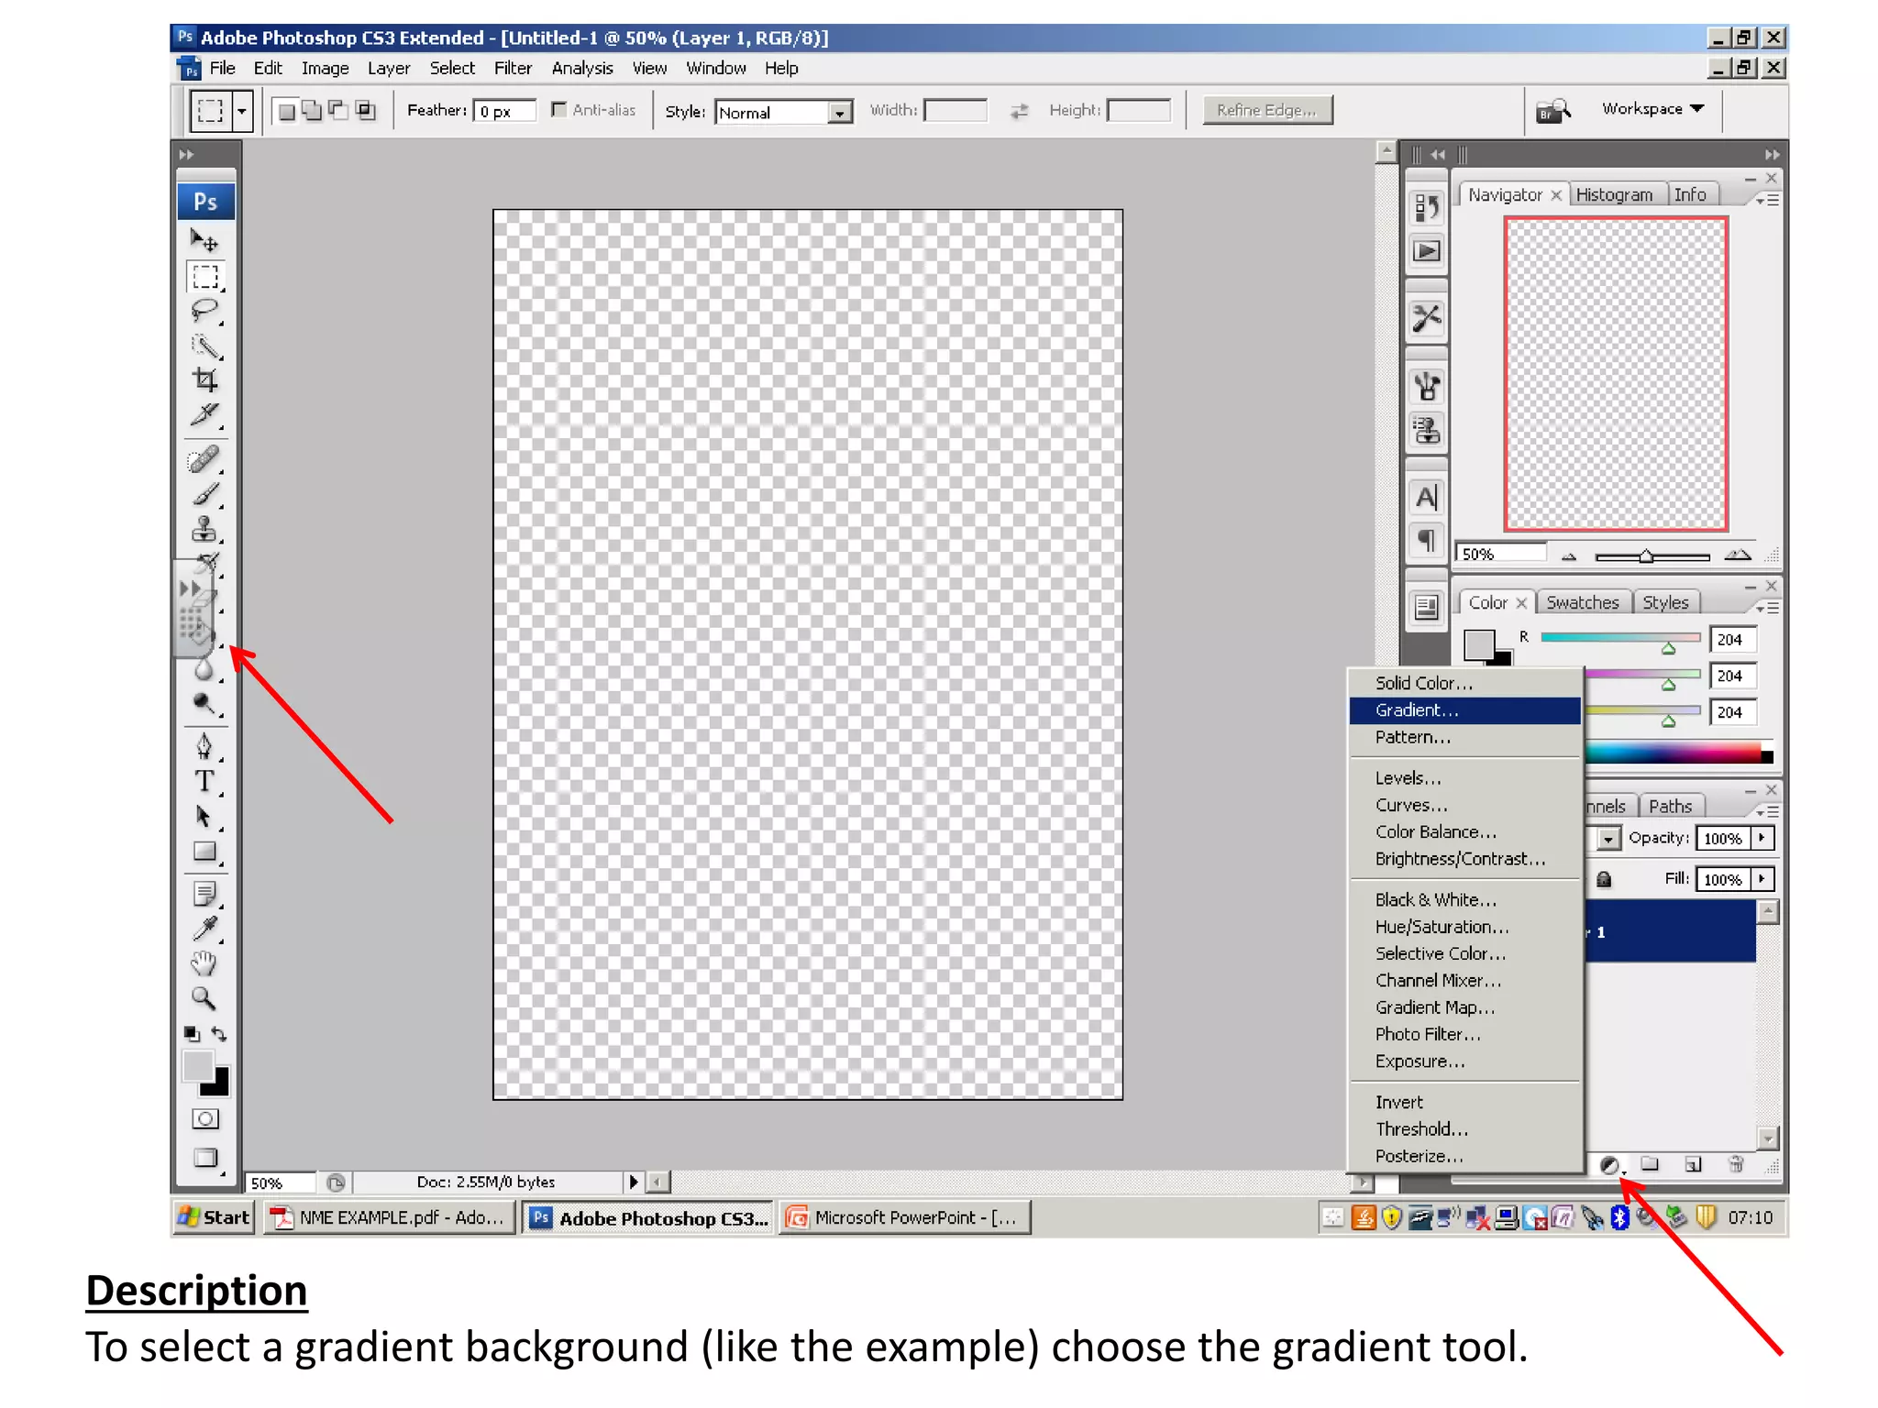
Task: Select the Slice tool
Action: tap(204, 415)
